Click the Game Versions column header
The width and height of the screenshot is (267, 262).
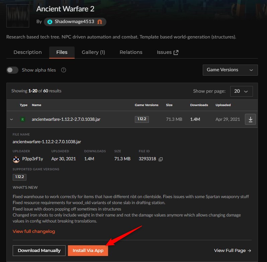point(147,105)
